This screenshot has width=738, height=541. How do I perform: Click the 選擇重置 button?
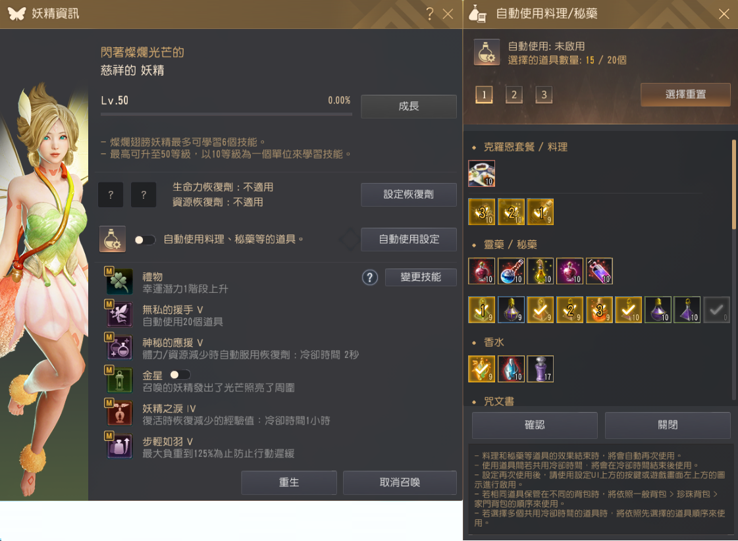pyautogui.click(x=685, y=95)
